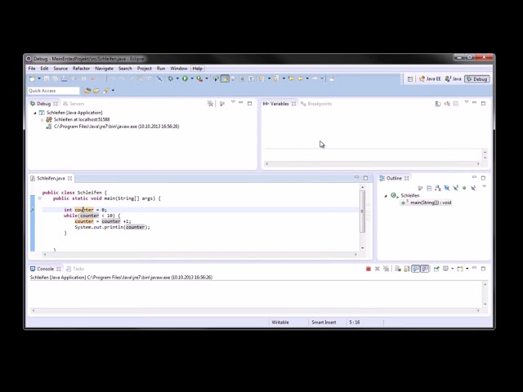Toggle Scroll Lock in Console toolbar
This screenshot has width=523, height=392.
pos(407,269)
